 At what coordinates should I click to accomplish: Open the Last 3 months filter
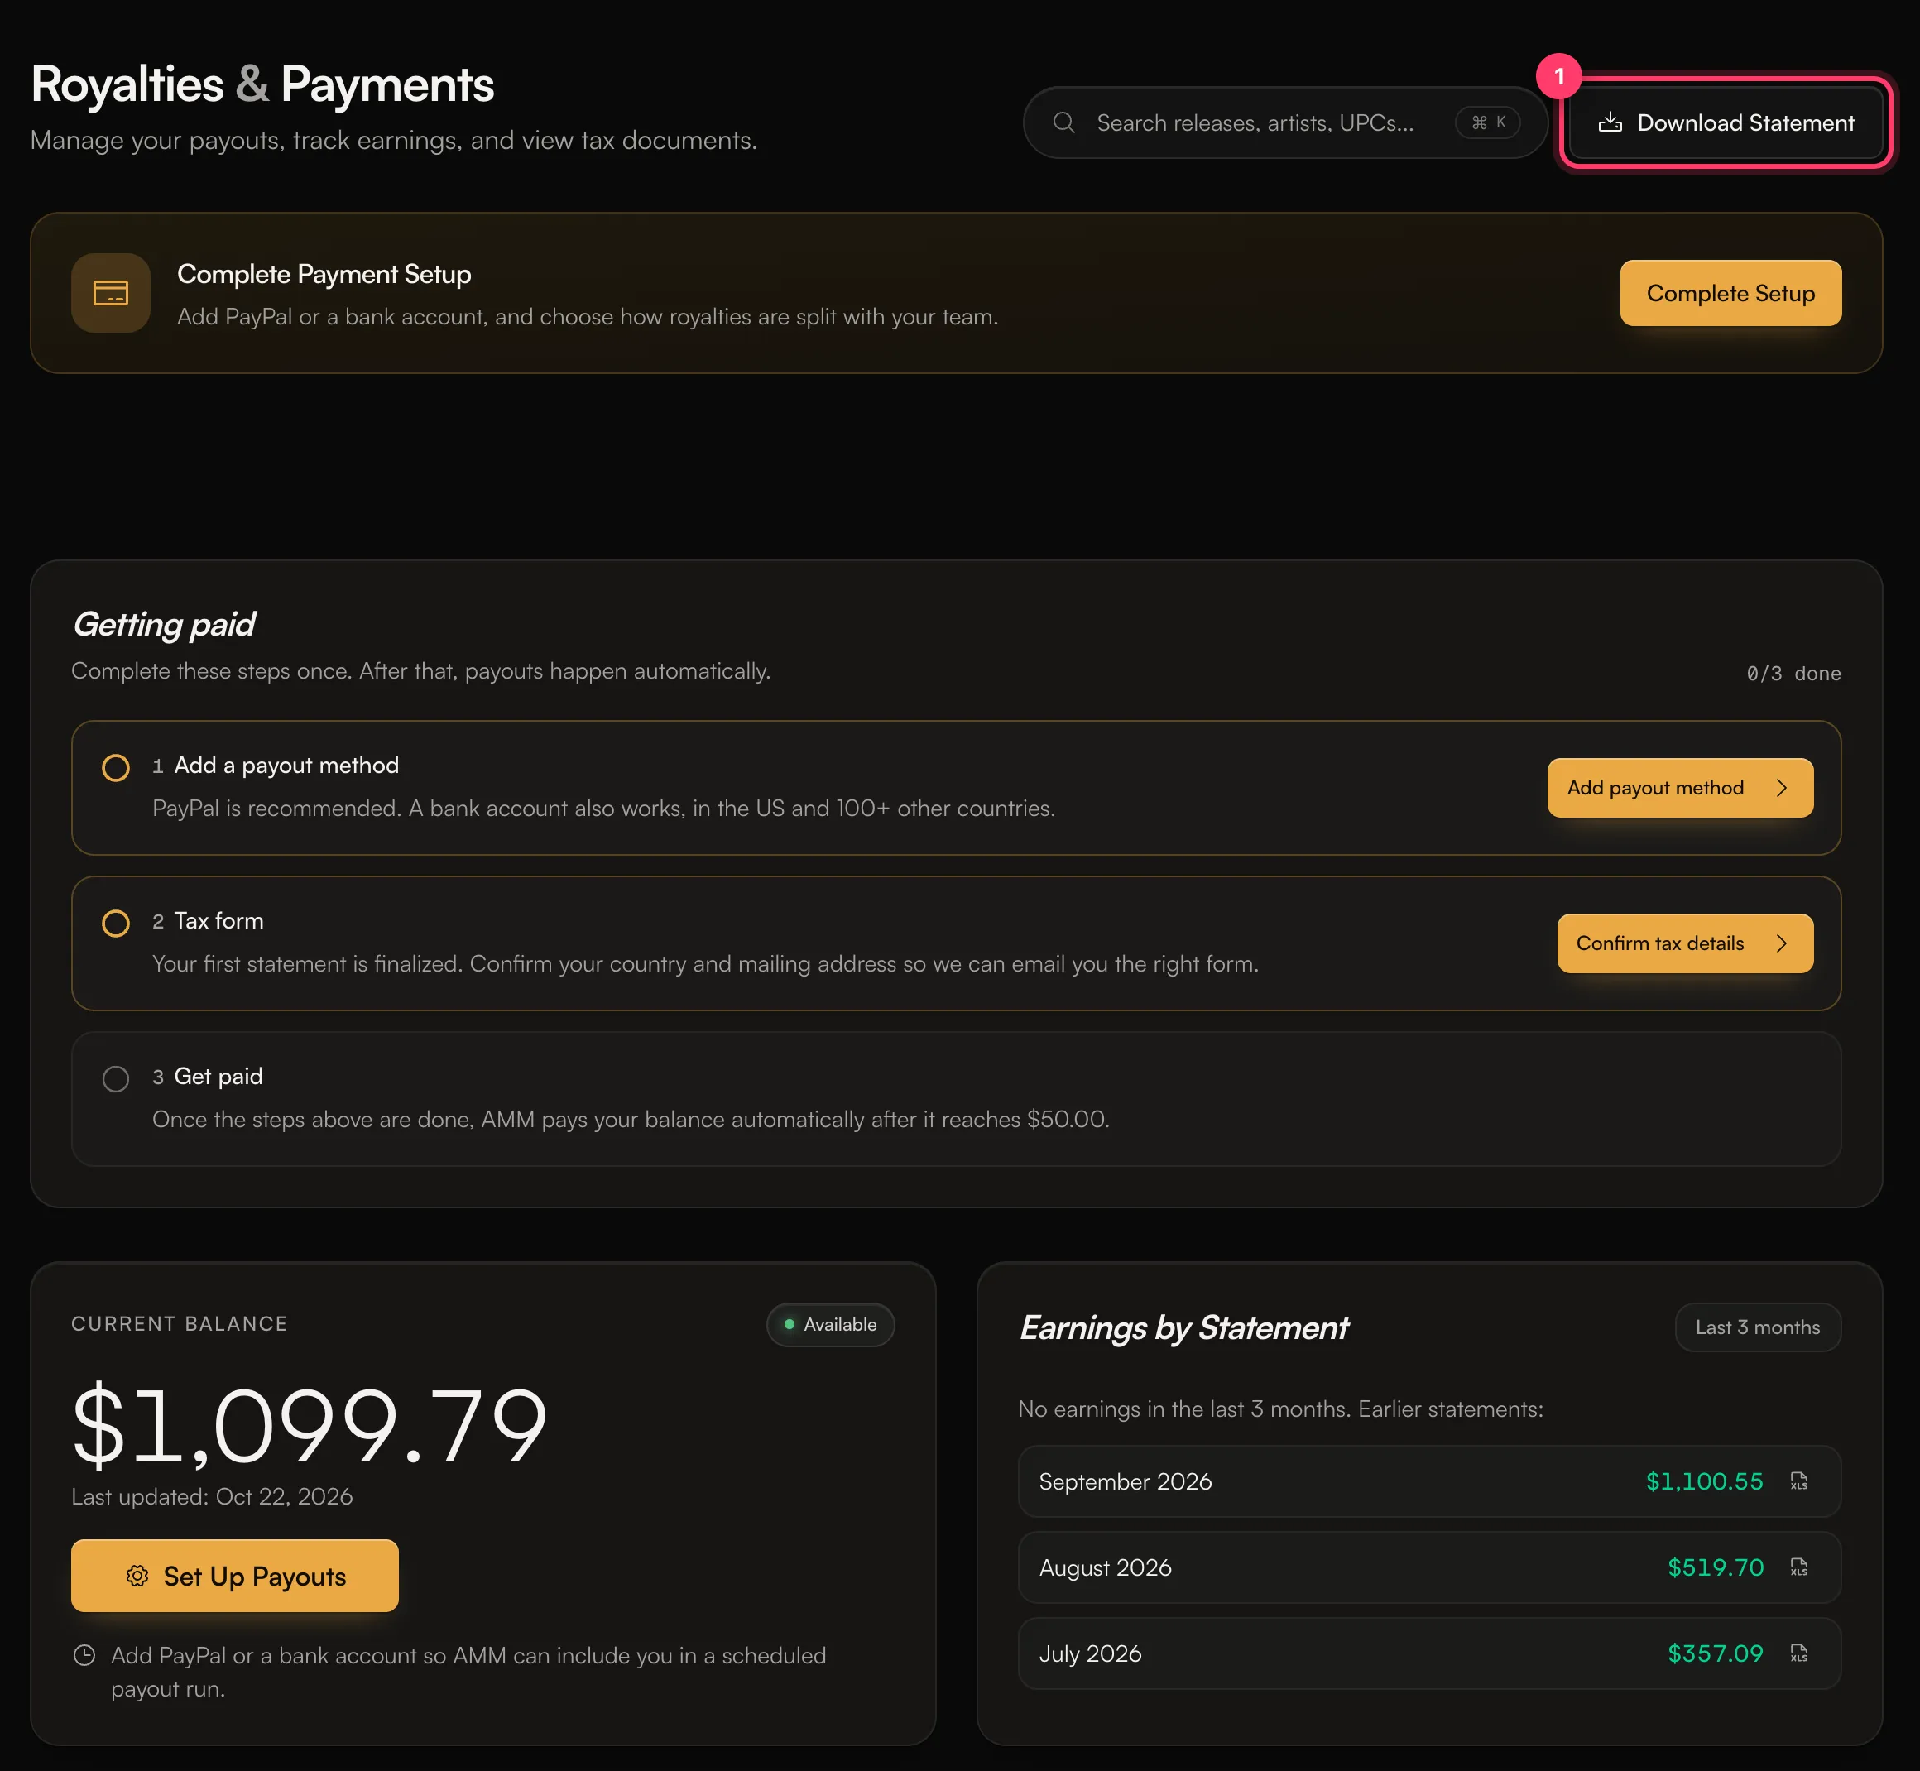coord(1757,1327)
